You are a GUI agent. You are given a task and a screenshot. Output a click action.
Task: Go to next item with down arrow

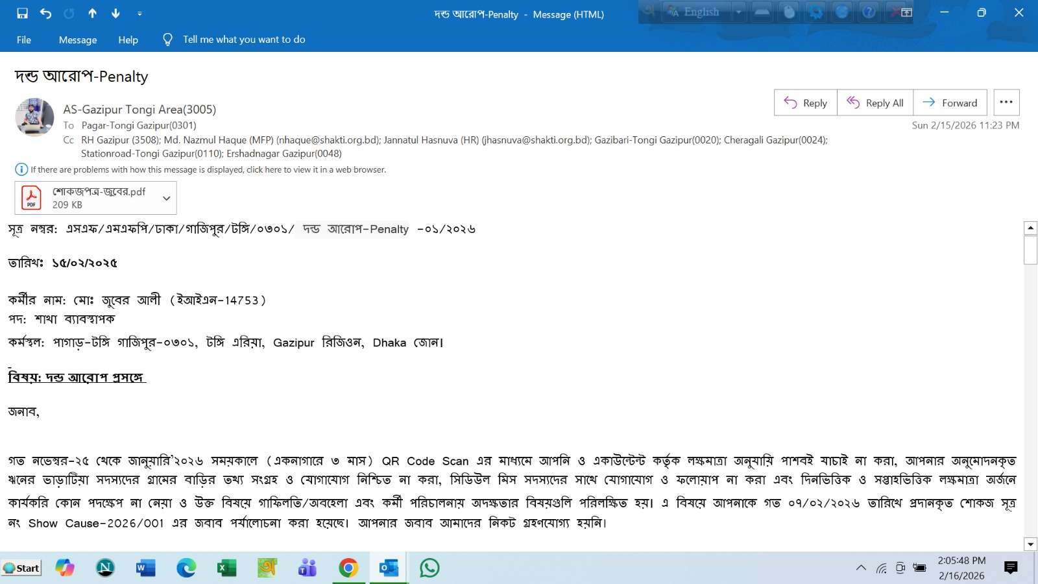pos(115,14)
